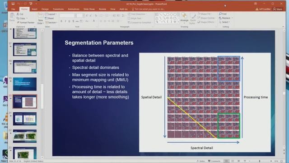Screen dimensions: 289x163
Task: Select the triangle shape in gallery
Action: [157, 18]
